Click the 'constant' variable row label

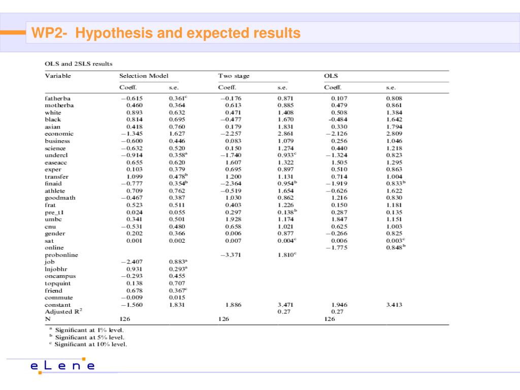click(58, 305)
